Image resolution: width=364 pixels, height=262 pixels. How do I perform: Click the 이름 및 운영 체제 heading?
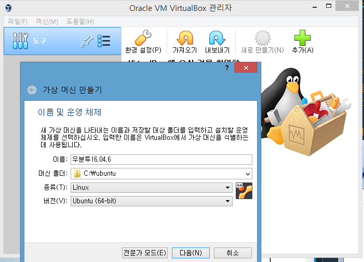70,112
